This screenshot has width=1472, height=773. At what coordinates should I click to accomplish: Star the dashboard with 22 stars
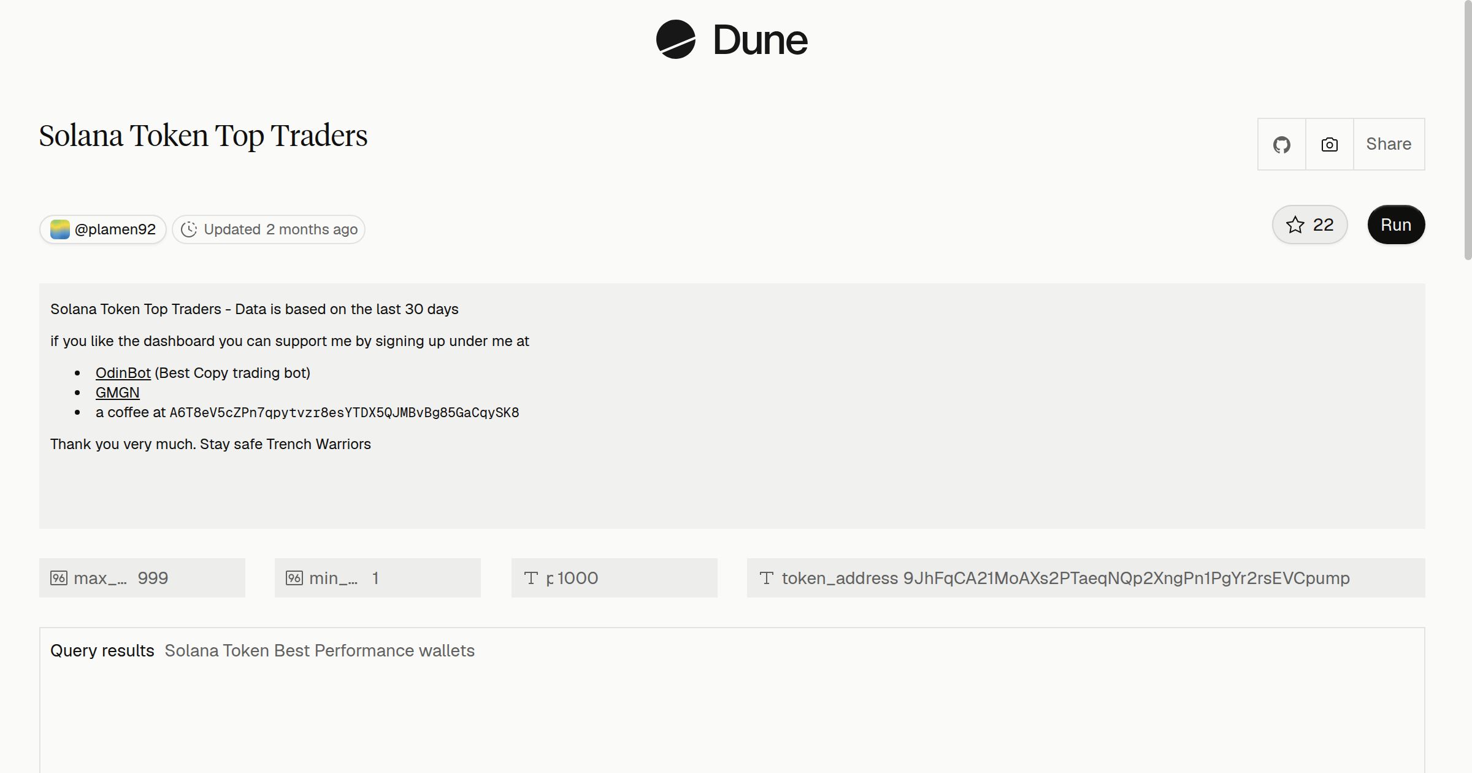1309,225
